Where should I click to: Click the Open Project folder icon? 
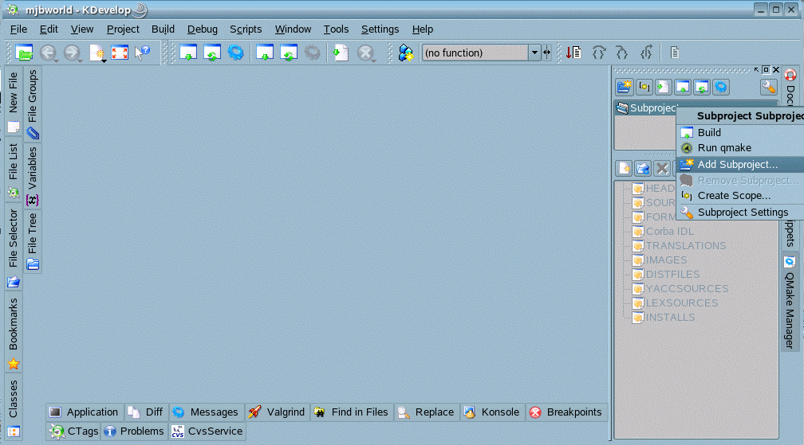[24, 53]
